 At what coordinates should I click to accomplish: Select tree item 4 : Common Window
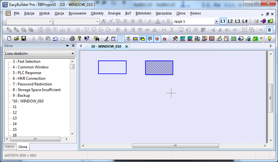(x=31, y=67)
